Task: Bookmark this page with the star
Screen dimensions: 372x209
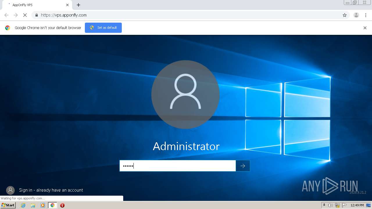Action: coord(345,15)
